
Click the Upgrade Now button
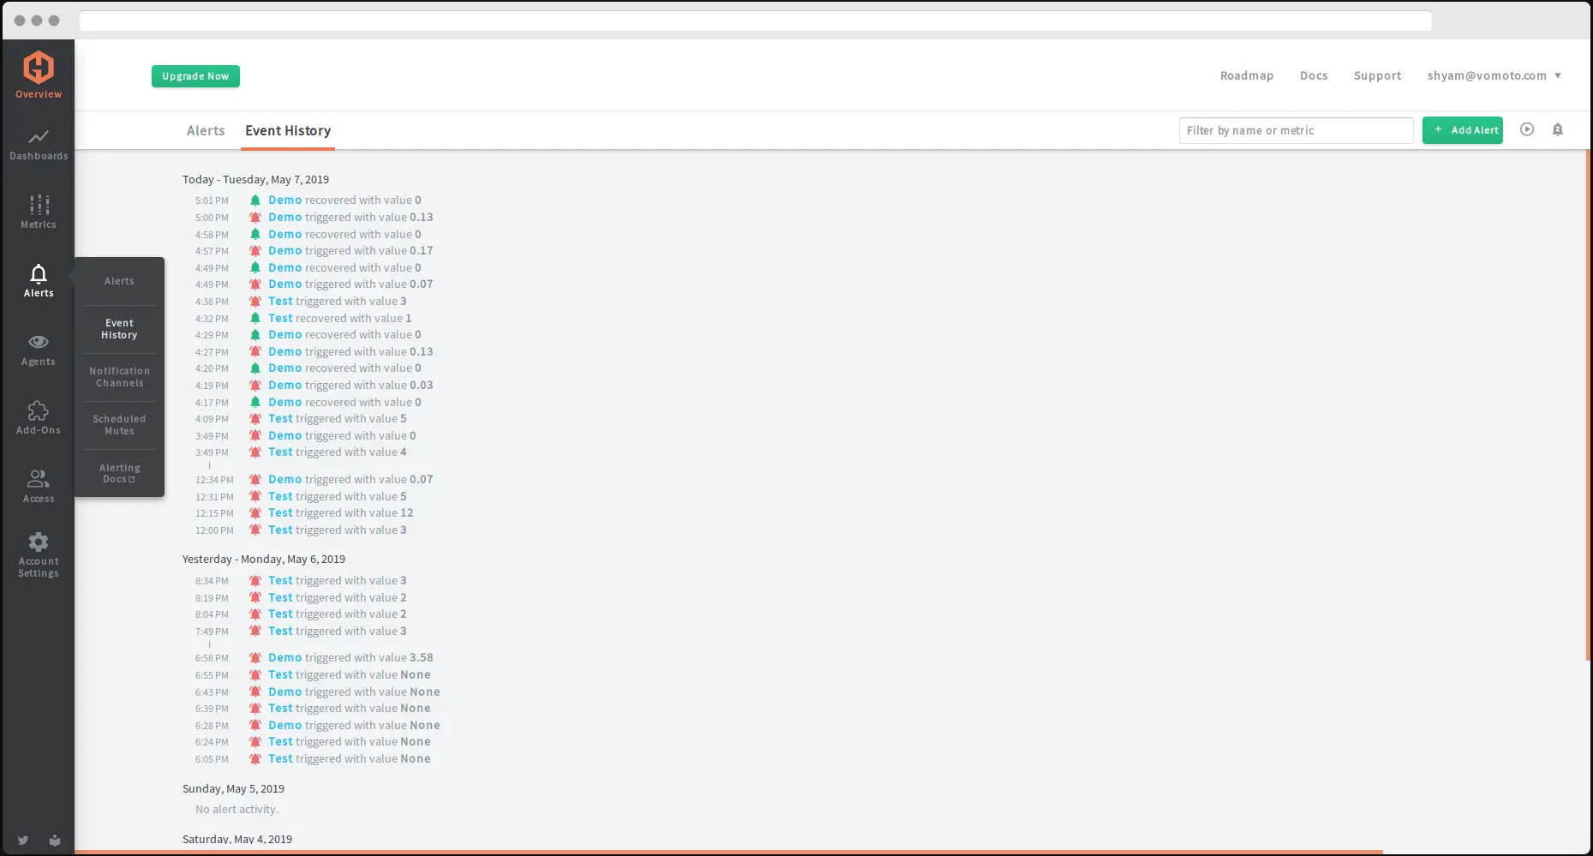pyautogui.click(x=195, y=76)
